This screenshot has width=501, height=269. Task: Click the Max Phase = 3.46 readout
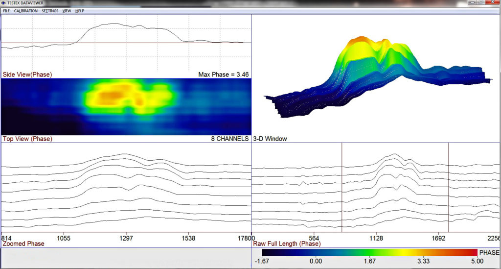point(223,74)
